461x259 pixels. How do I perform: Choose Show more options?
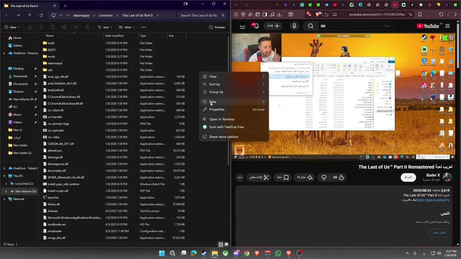click(234, 137)
